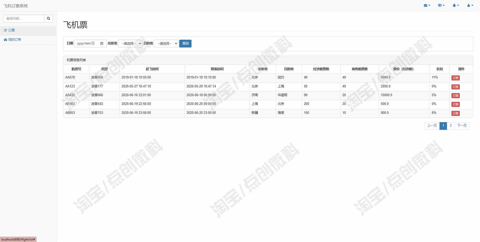480x242 pixels.
Task: Open the date picker calendar icon
Action: [x=102, y=43]
